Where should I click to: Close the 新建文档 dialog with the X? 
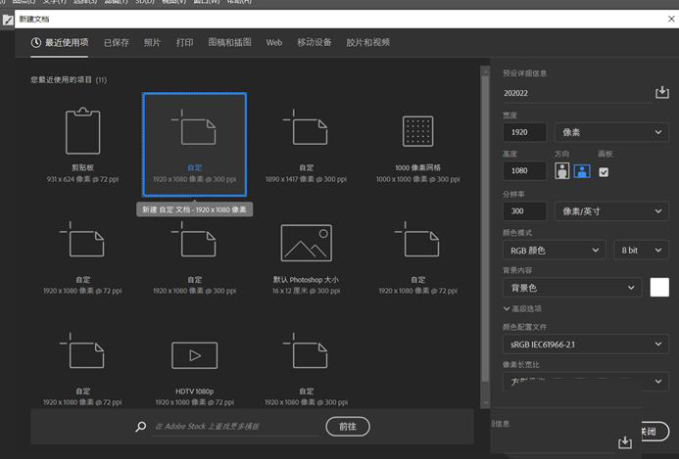coord(671,19)
